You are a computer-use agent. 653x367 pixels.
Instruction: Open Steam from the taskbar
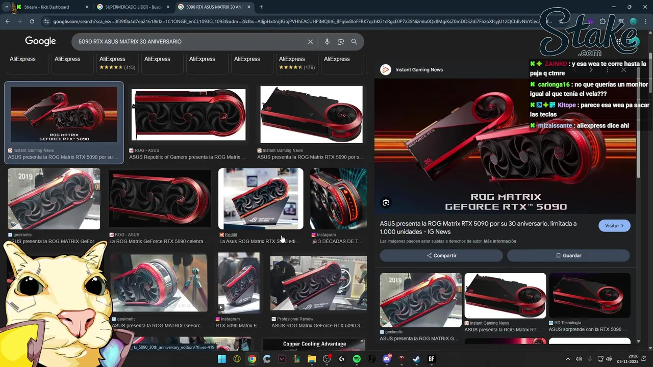[x=416, y=359]
